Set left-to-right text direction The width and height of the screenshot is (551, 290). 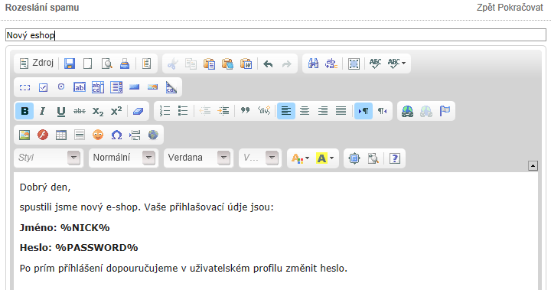click(x=364, y=111)
